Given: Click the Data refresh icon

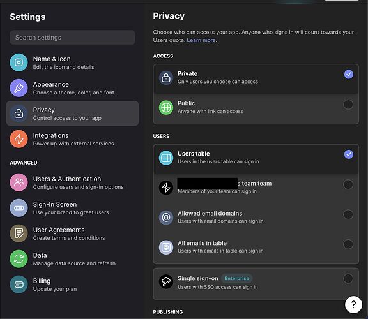Looking at the screenshot, I should pyautogui.click(x=19, y=259).
